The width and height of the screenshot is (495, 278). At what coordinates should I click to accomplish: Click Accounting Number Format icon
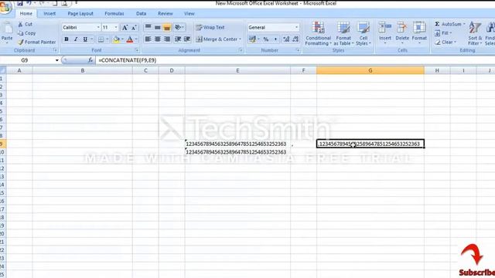(x=252, y=39)
